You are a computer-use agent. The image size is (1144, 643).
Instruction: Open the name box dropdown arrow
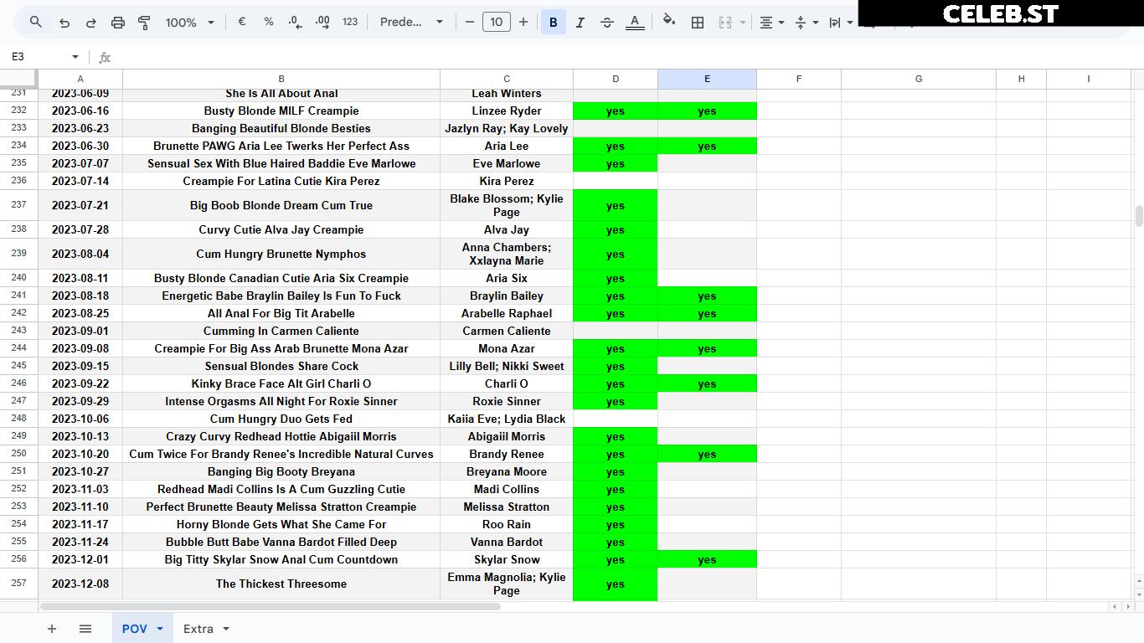click(75, 57)
